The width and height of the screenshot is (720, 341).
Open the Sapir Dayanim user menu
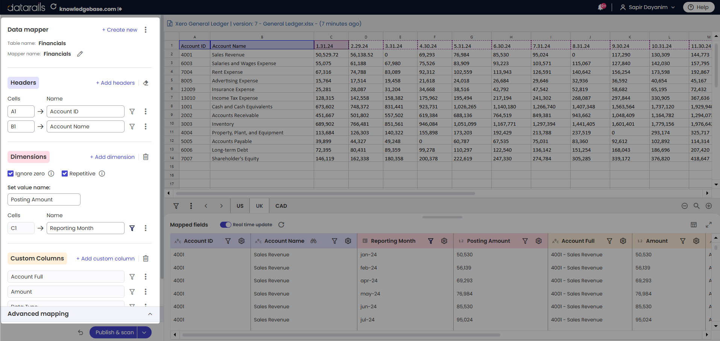tap(647, 7)
